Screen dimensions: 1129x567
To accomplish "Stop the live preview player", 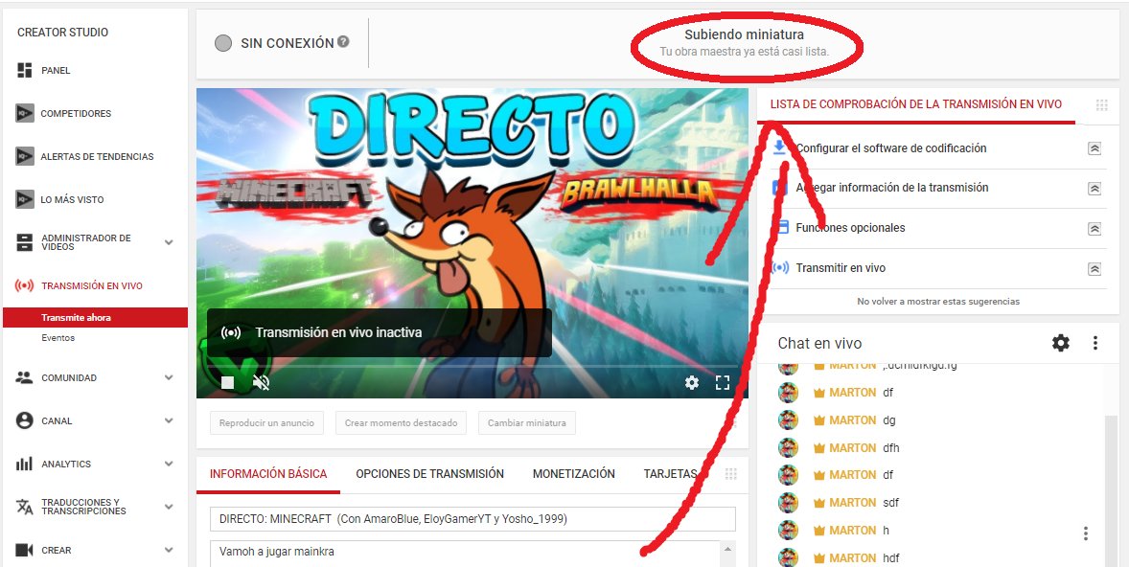I will [x=227, y=383].
